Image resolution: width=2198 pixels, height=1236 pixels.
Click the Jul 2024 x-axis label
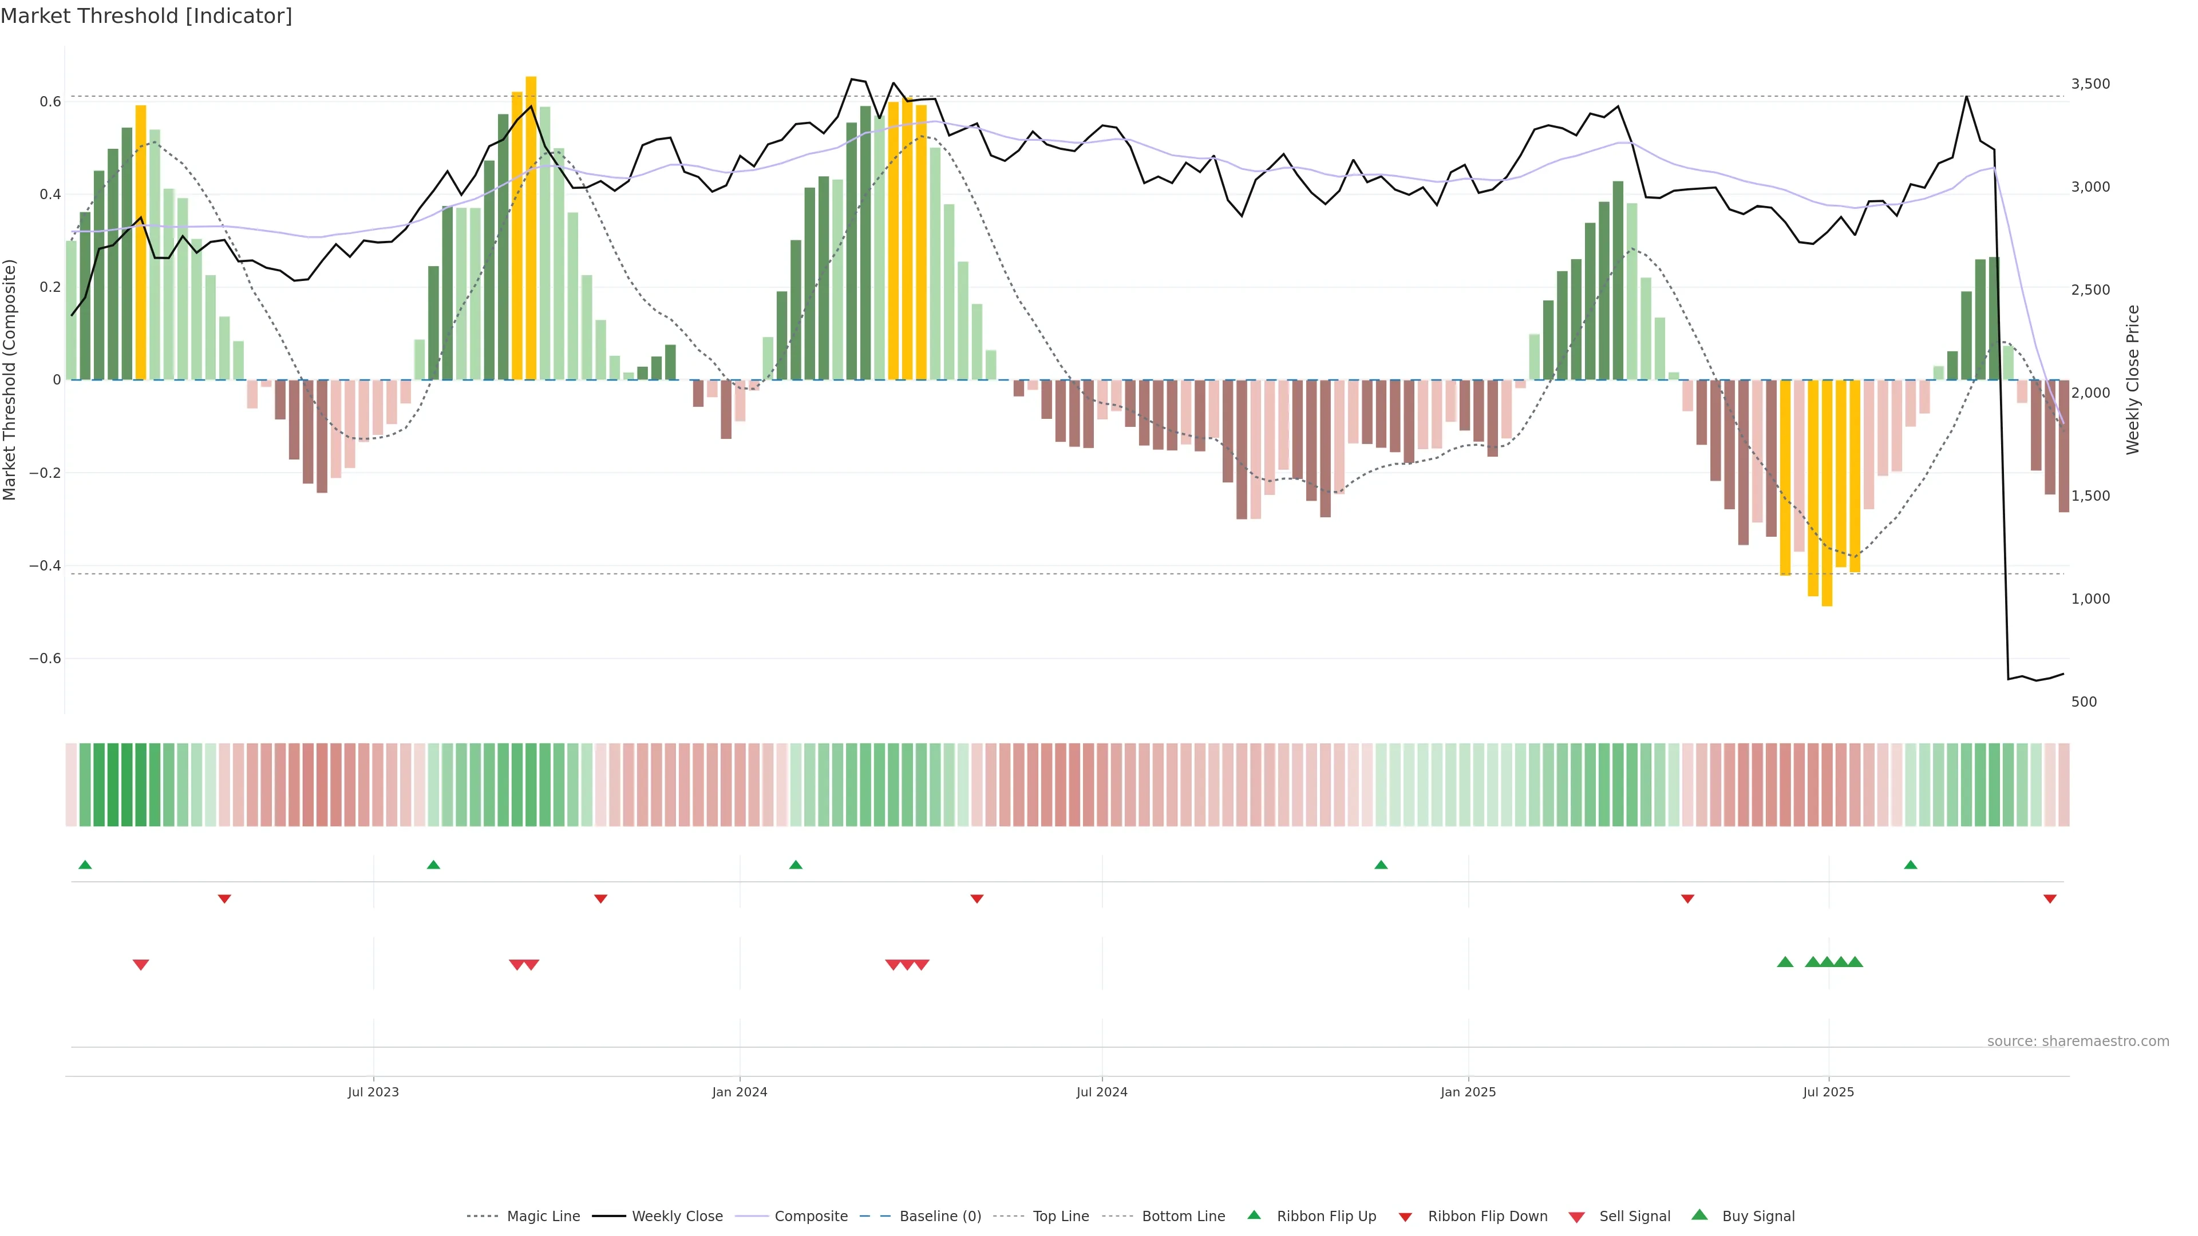[1101, 1092]
